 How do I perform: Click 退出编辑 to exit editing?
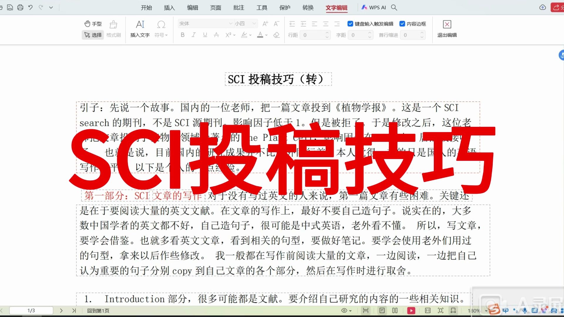pos(447,29)
